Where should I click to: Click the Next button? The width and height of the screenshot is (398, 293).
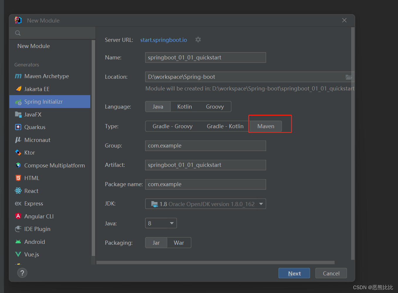click(294, 273)
